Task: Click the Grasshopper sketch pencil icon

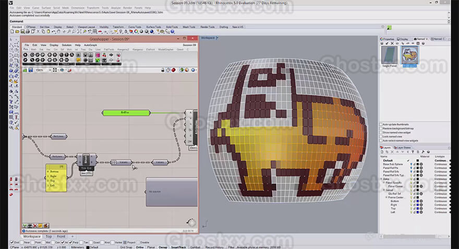Action: (x=69, y=70)
